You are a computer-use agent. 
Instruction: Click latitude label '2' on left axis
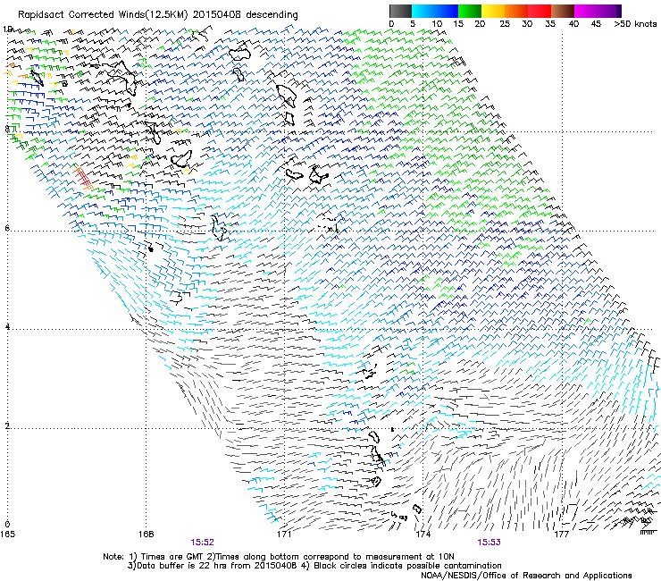tap(6, 426)
